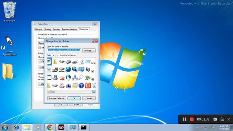Select the blue Internet Explorer globe icon
Screen dimensions: 233x131
(x=68, y=70)
